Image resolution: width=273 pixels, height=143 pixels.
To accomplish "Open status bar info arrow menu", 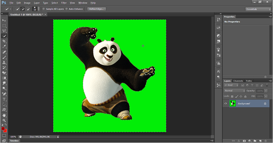I will tap(58, 137).
